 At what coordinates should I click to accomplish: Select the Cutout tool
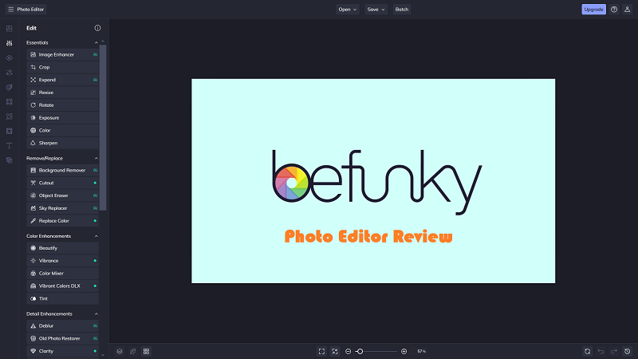coord(63,183)
